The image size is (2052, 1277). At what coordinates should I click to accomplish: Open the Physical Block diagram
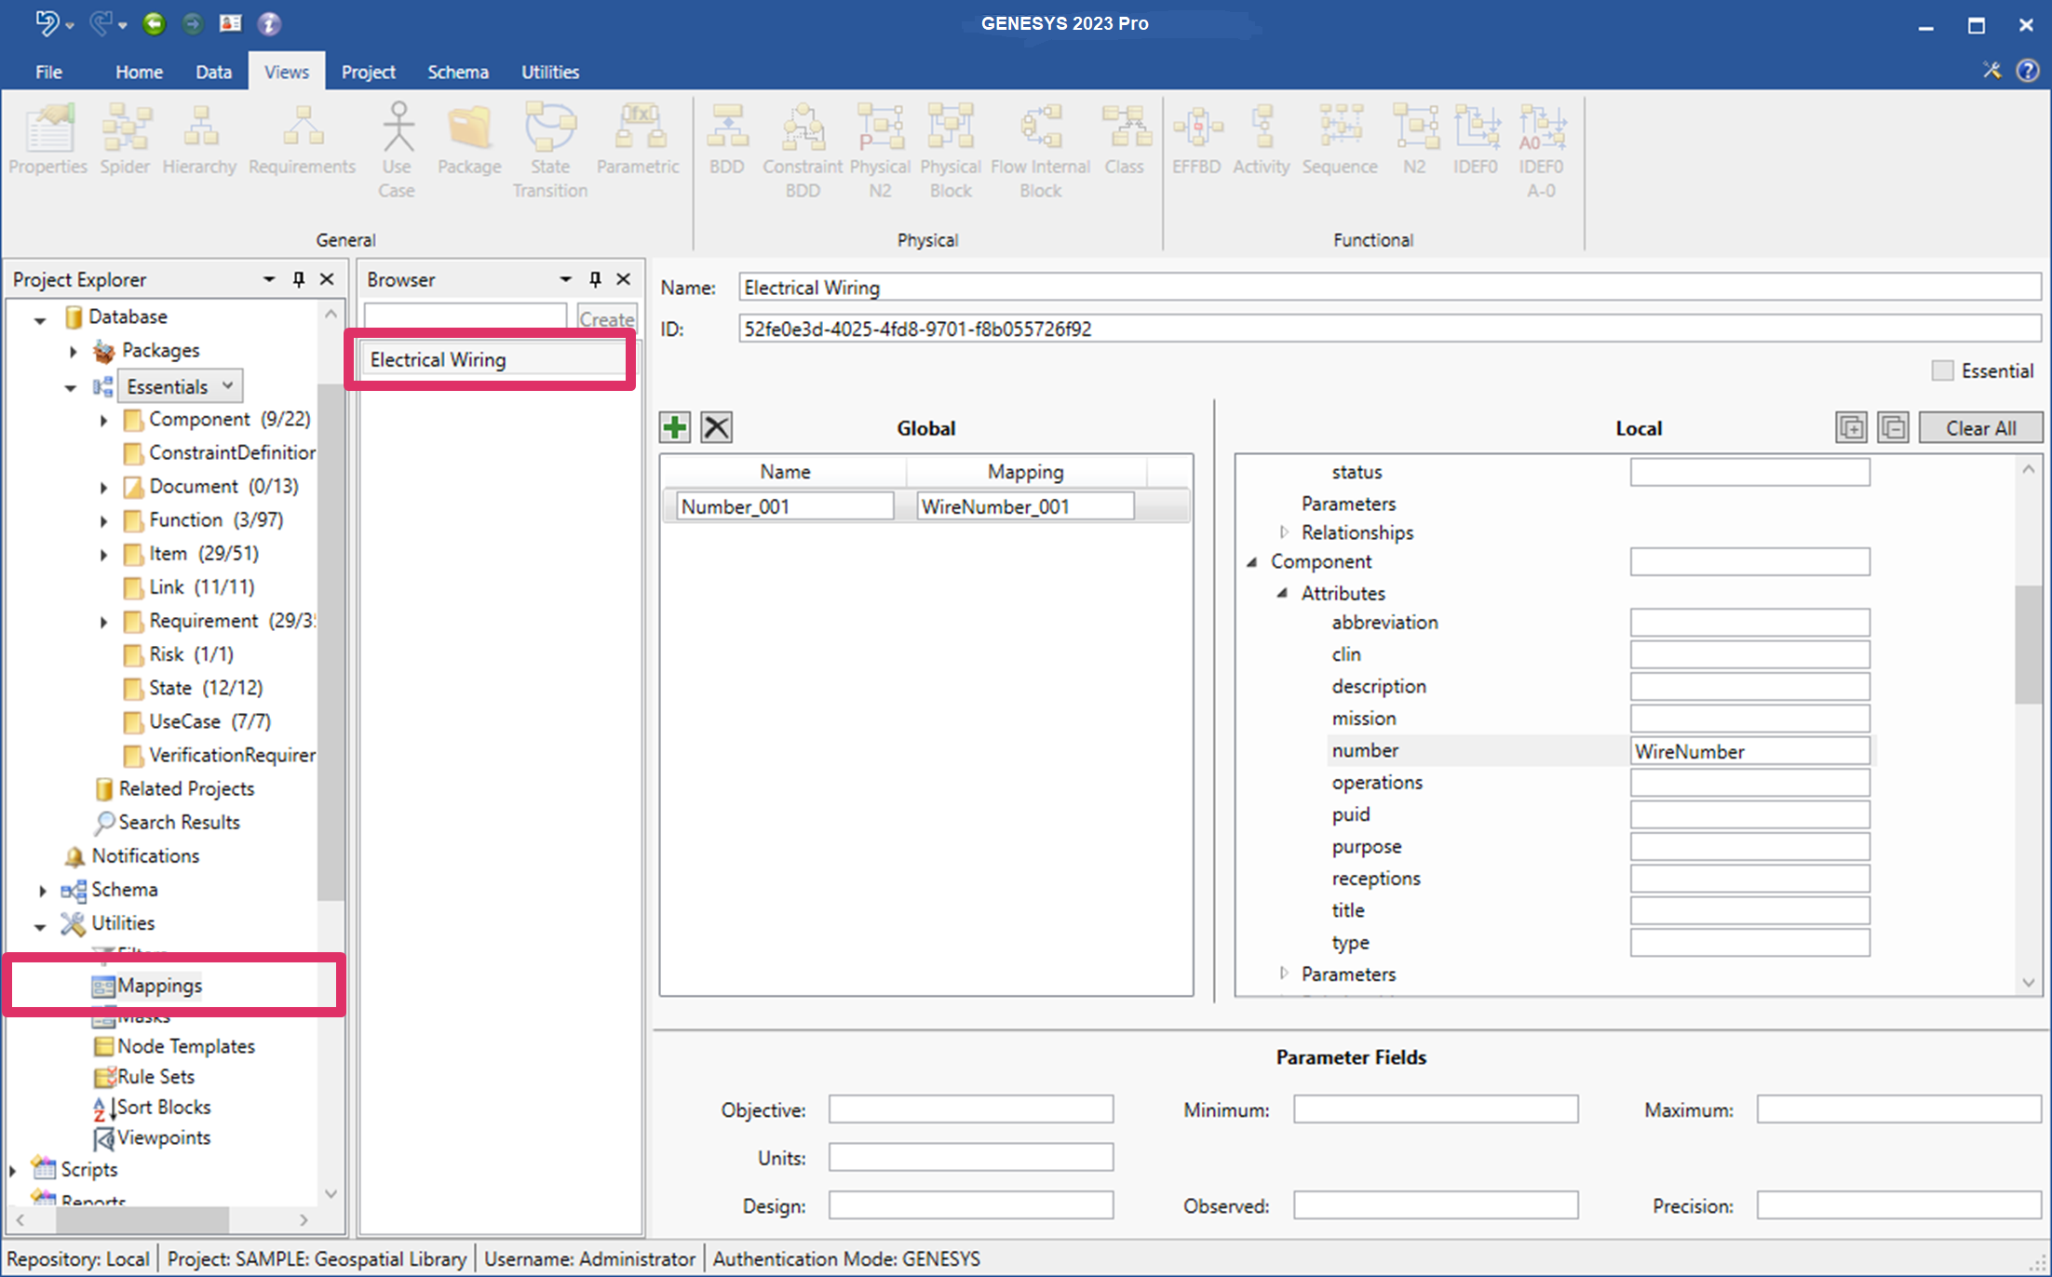(x=951, y=151)
